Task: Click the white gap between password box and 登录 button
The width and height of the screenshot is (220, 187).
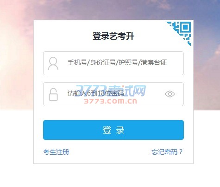Action: (x=113, y=113)
